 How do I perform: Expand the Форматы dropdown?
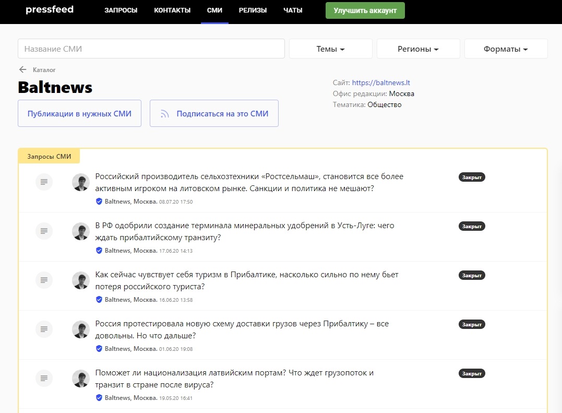tap(506, 49)
